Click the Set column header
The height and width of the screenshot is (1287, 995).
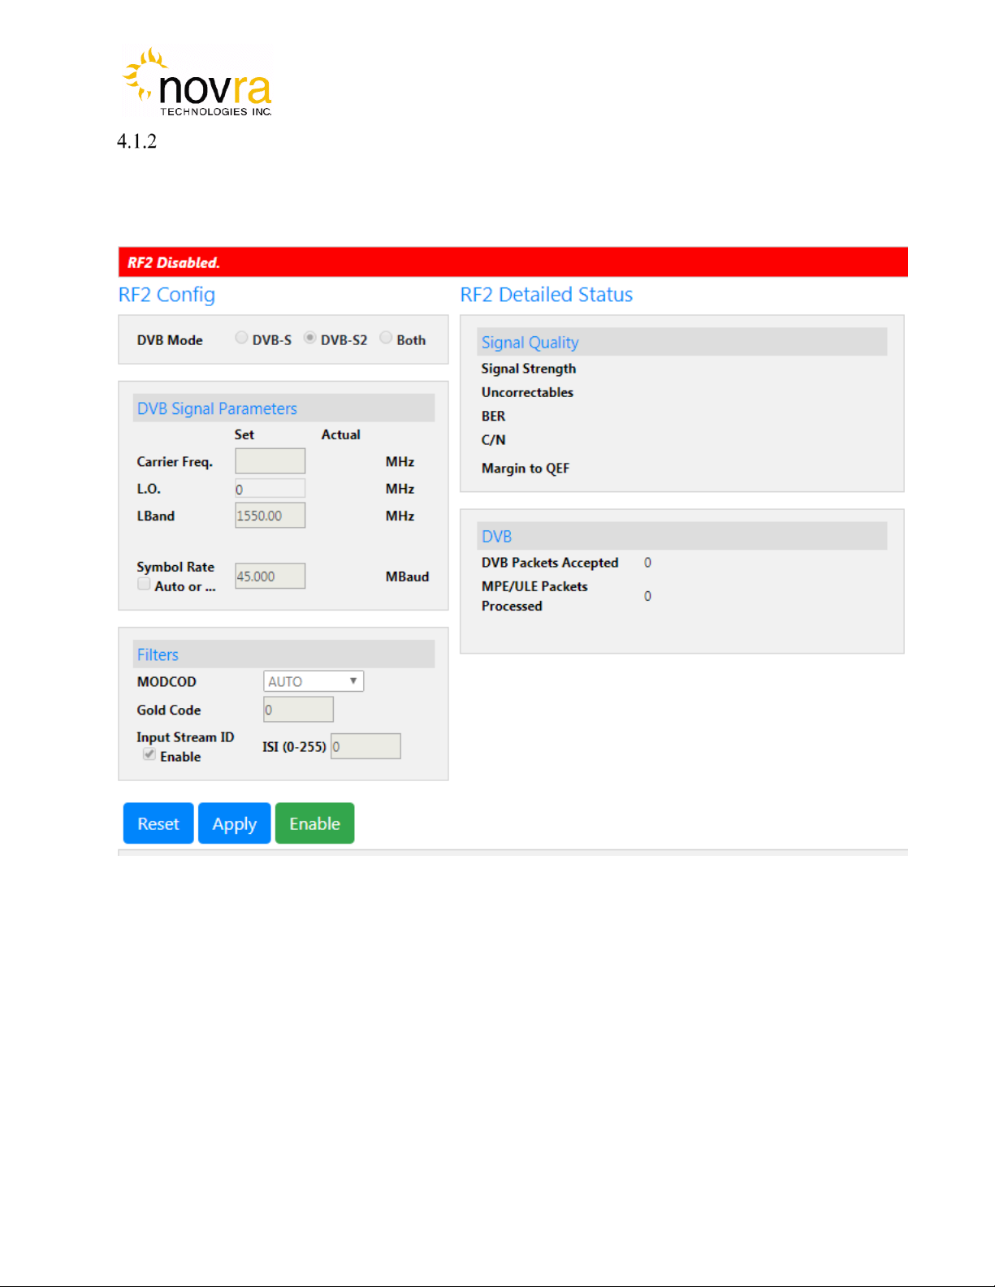coord(244,434)
